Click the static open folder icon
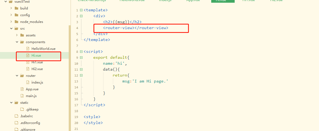This screenshot has width=319, height=131. click(x=16, y=102)
